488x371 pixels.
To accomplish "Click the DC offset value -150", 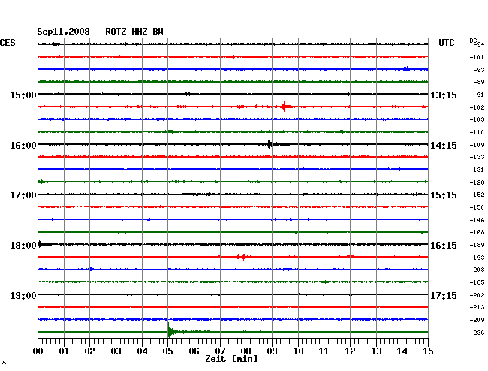I will [477, 207].
